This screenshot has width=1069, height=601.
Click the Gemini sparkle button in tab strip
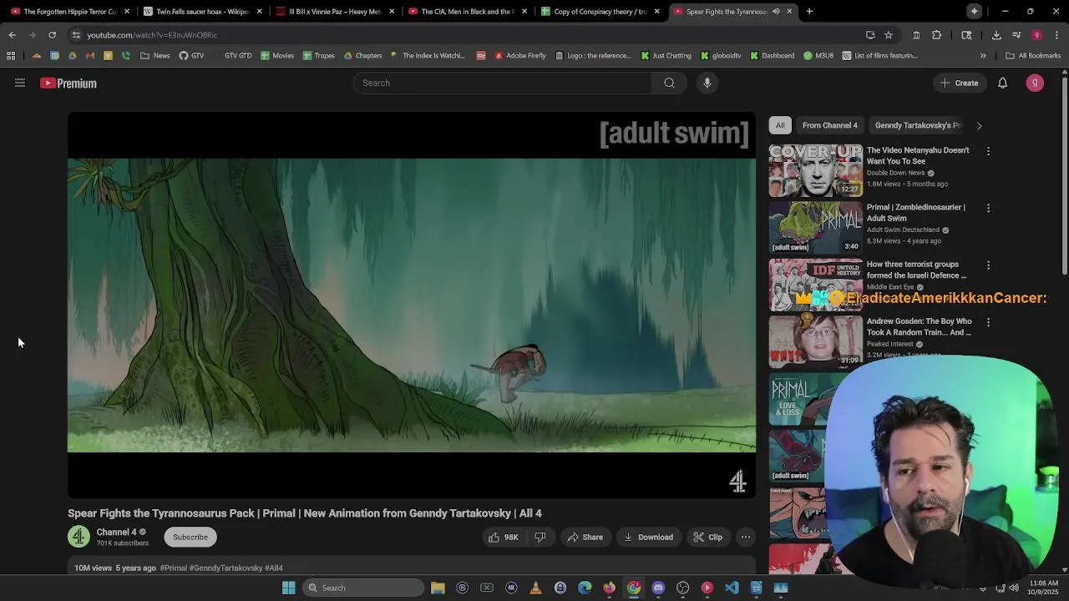click(x=974, y=12)
